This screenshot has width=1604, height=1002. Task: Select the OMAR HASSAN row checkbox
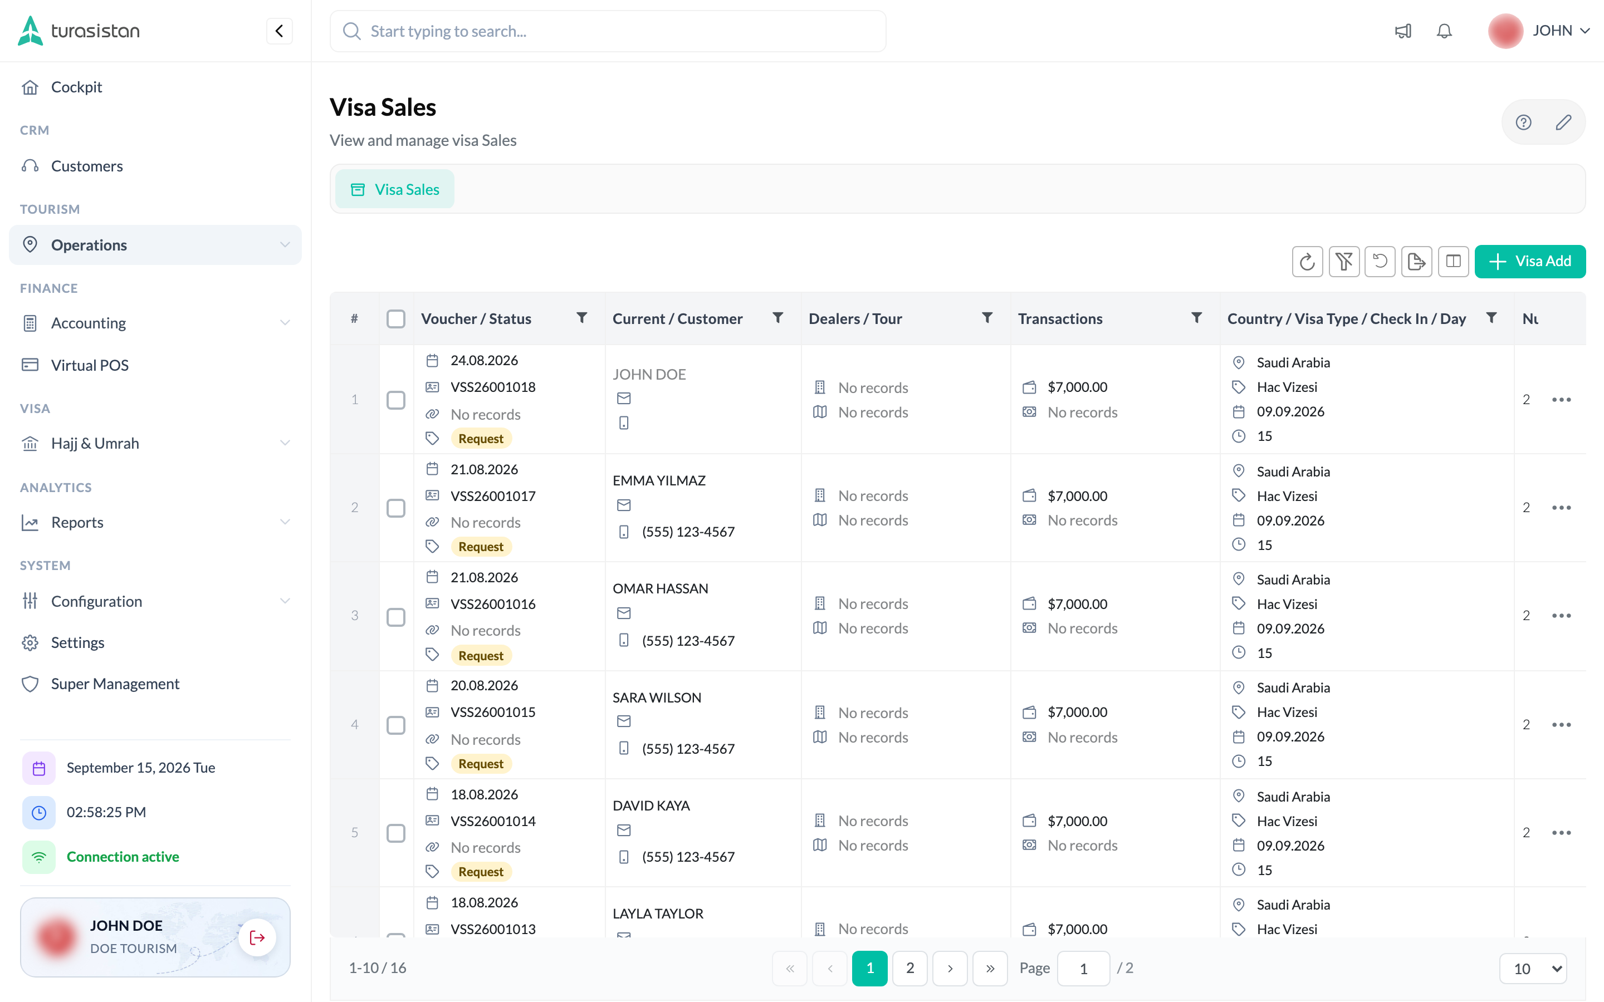click(x=395, y=616)
